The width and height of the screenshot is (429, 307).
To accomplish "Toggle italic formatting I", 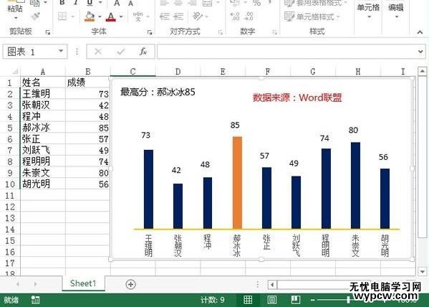I will 75,2.
